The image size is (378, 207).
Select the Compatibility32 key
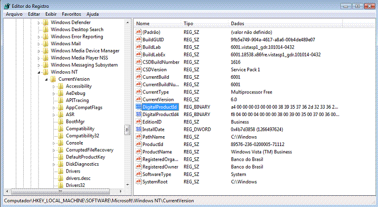[82, 136]
